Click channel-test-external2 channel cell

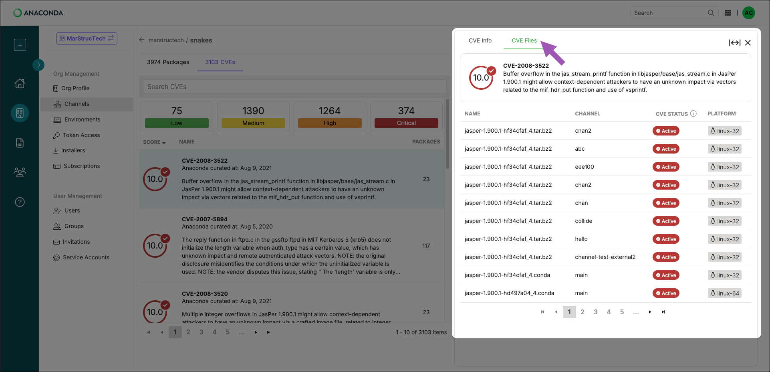coord(605,257)
